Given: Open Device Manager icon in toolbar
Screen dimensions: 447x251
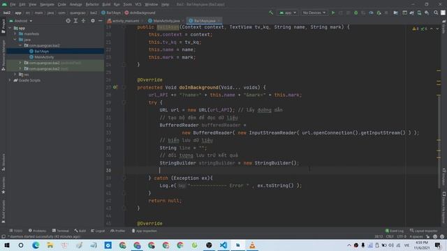Looking at the screenshot, I should tap(419, 13).
